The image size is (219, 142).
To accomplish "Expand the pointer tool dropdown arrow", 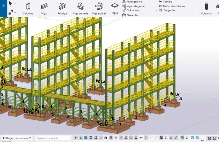I will pos(15,3).
